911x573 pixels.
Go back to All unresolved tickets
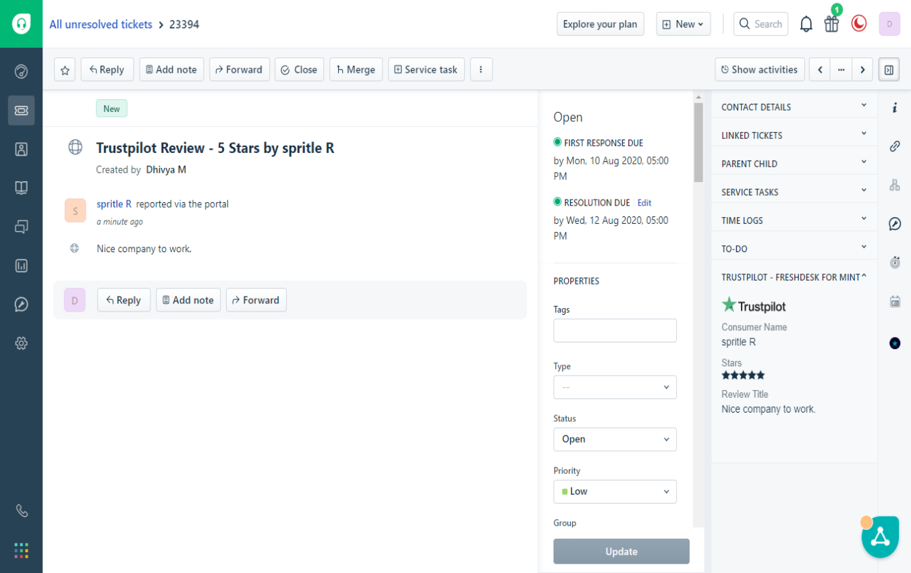[x=101, y=24]
